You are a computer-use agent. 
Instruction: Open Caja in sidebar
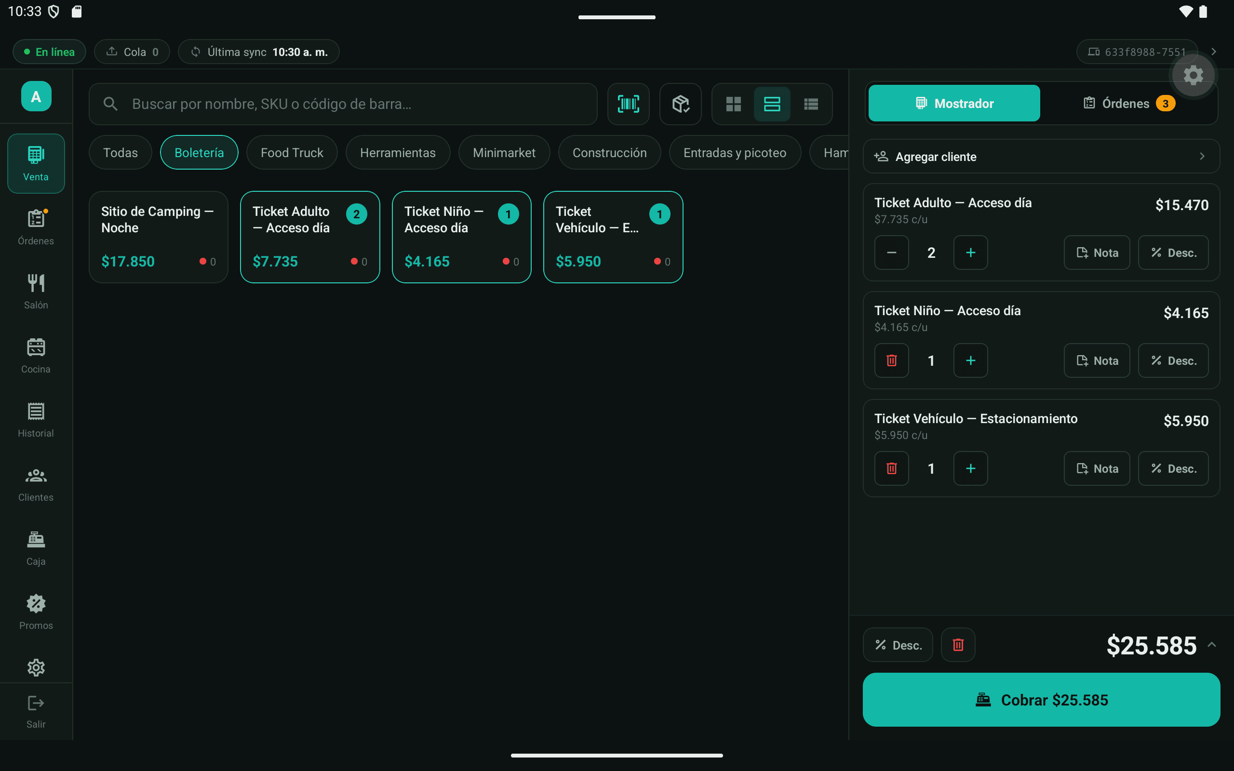pyautogui.click(x=36, y=549)
